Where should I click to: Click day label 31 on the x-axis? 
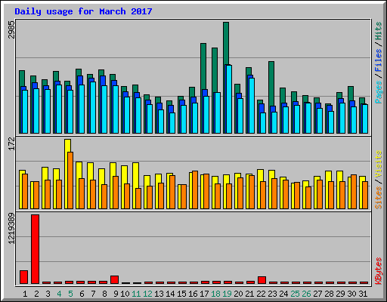pyautogui.click(x=363, y=294)
